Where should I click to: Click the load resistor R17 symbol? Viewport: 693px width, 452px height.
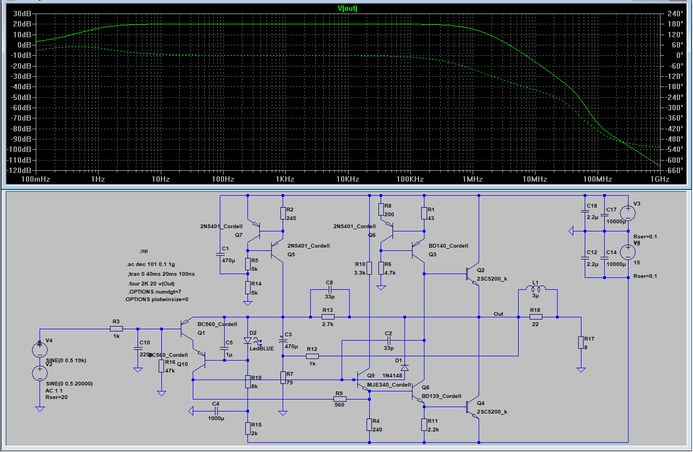tap(581, 342)
